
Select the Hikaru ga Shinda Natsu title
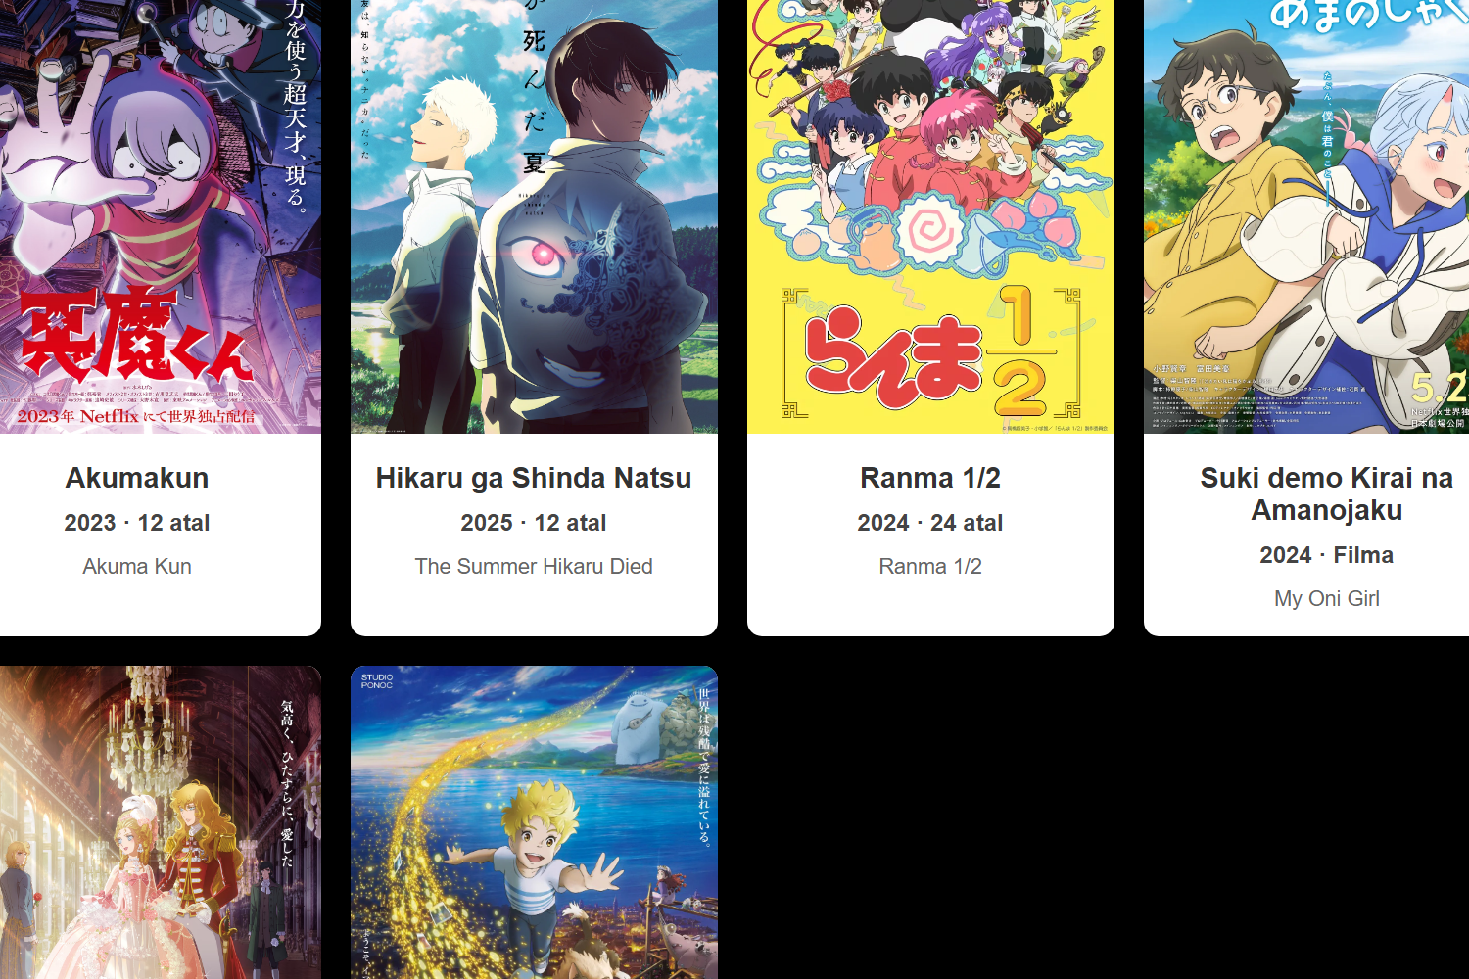click(x=534, y=478)
